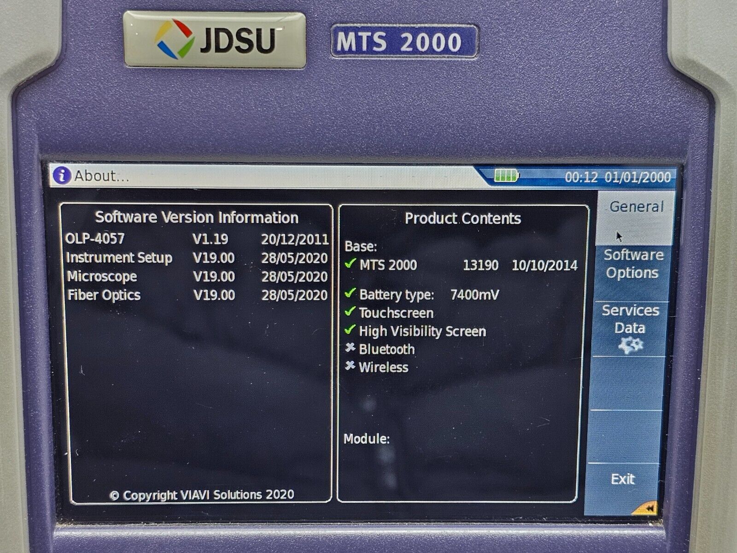The image size is (737, 553).
Task: Click the 7400mV battery value
Action: [x=474, y=294]
